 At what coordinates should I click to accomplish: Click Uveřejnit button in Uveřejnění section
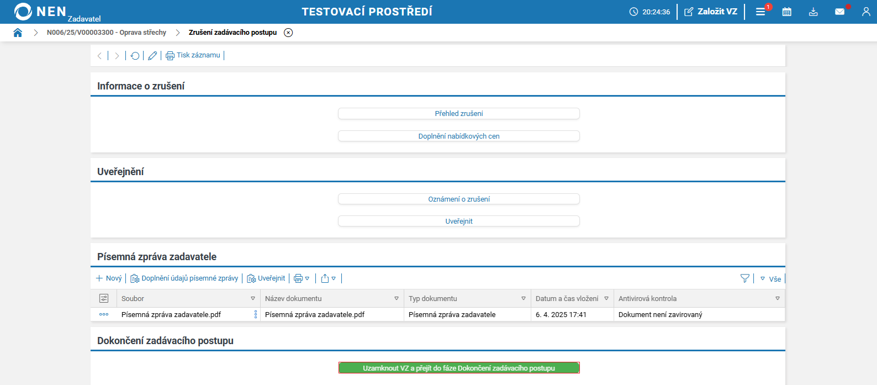coord(459,221)
